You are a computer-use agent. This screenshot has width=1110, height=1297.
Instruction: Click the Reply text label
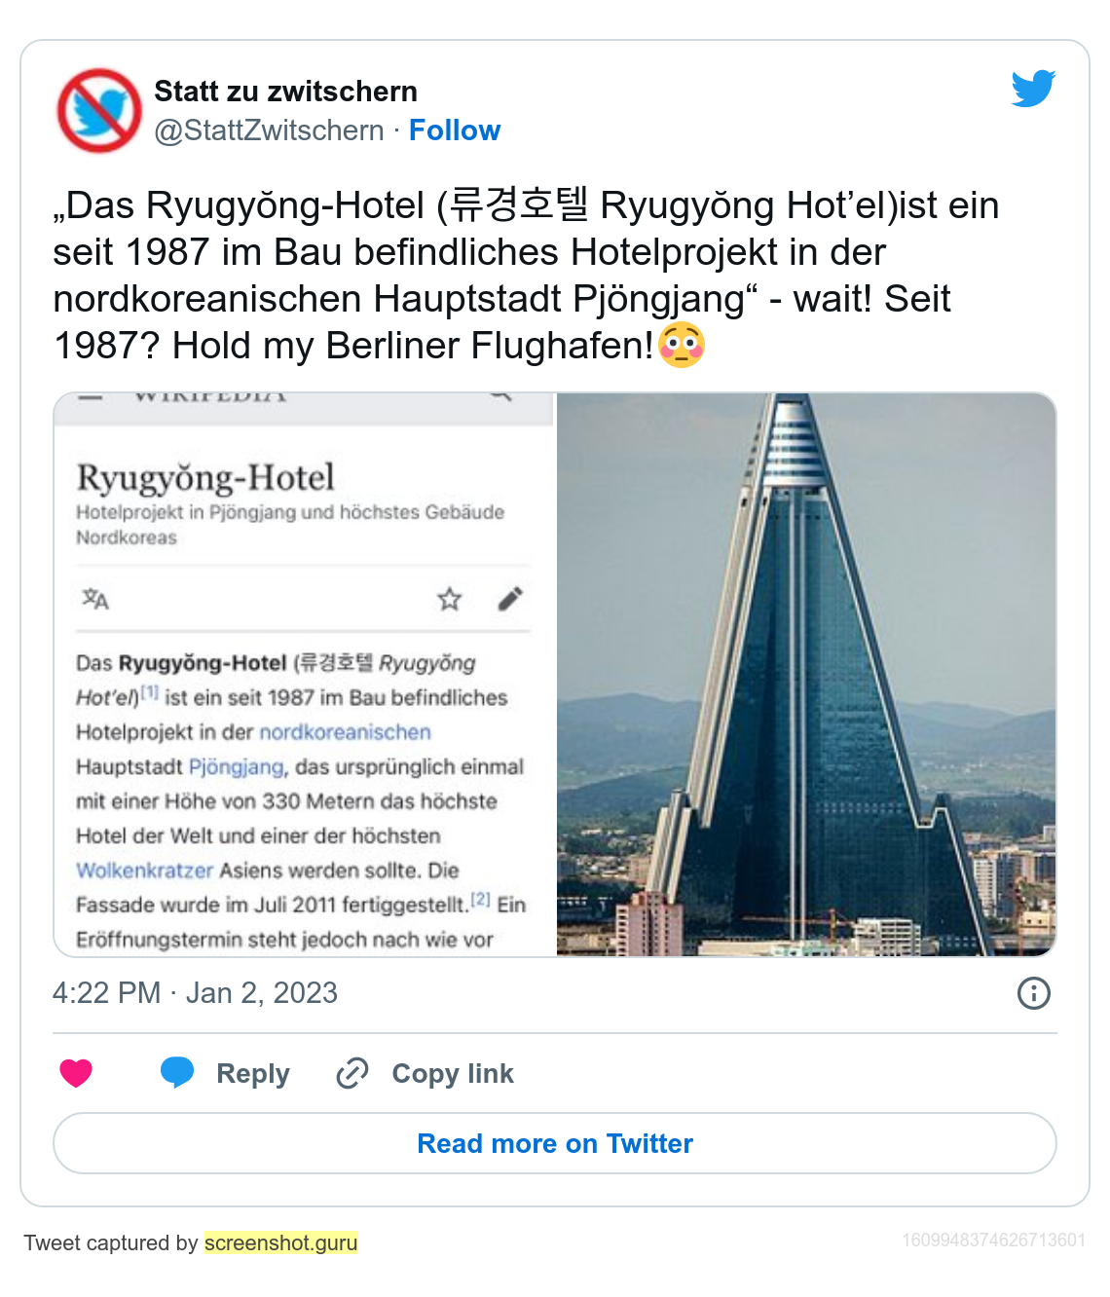click(x=253, y=1073)
